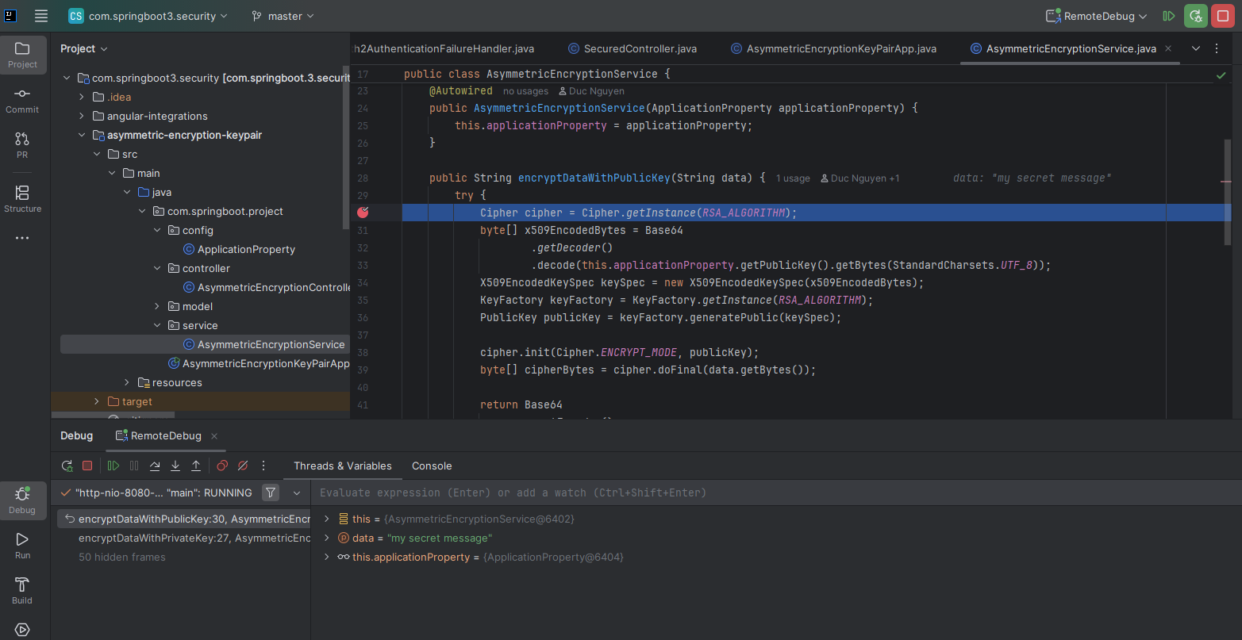
Task: Click the Step Into icon
Action: coord(175,466)
